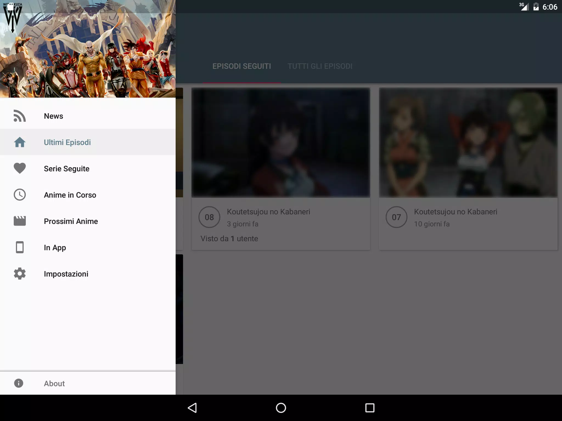
Task: Select the title of the 3 giorni fa episode
Action: coord(268,212)
